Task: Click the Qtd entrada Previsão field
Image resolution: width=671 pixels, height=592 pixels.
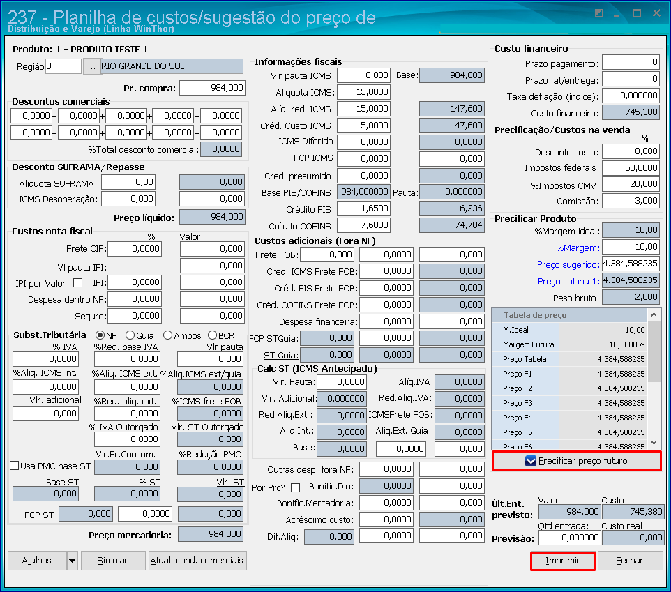Action: point(570,538)
